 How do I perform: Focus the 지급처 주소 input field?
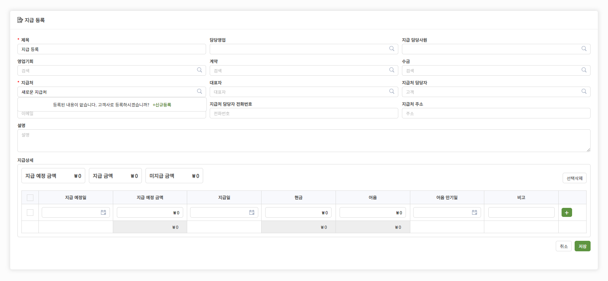tap(496, 113)
